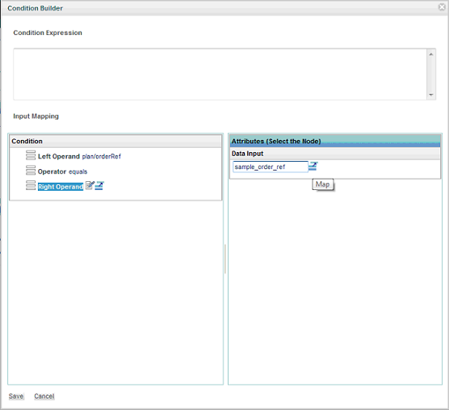
Task: Click the Operator node icon
Action: point(31,171)
